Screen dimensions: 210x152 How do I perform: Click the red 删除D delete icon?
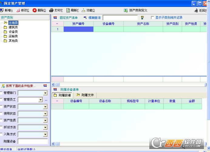[x=35, y=10]
